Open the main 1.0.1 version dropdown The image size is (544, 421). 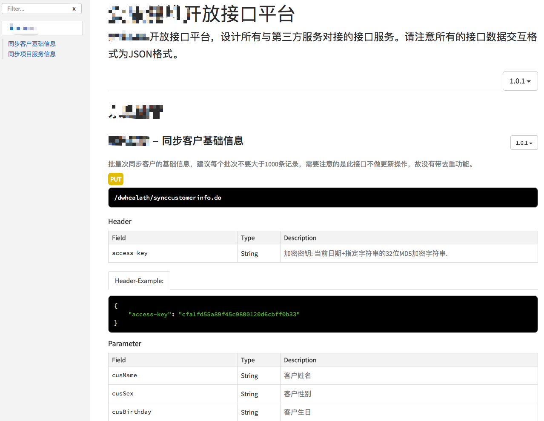click(520, 81)
